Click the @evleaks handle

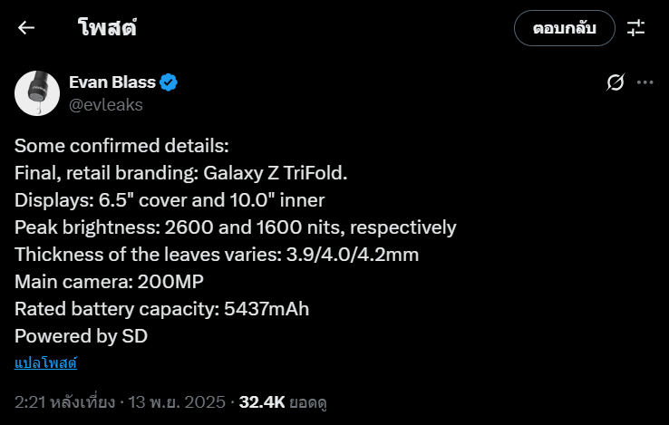point(105,104)
